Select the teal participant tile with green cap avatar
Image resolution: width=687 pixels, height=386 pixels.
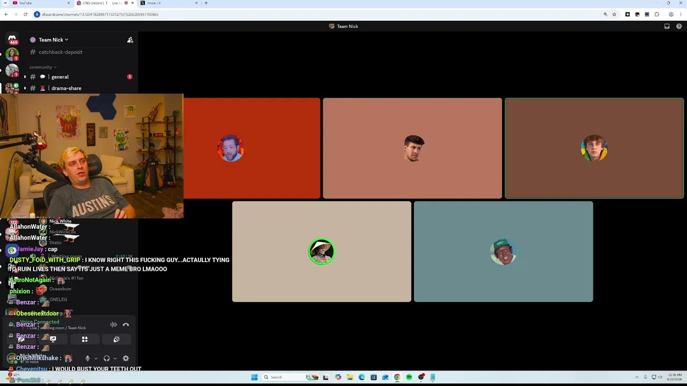click(503, 252)
